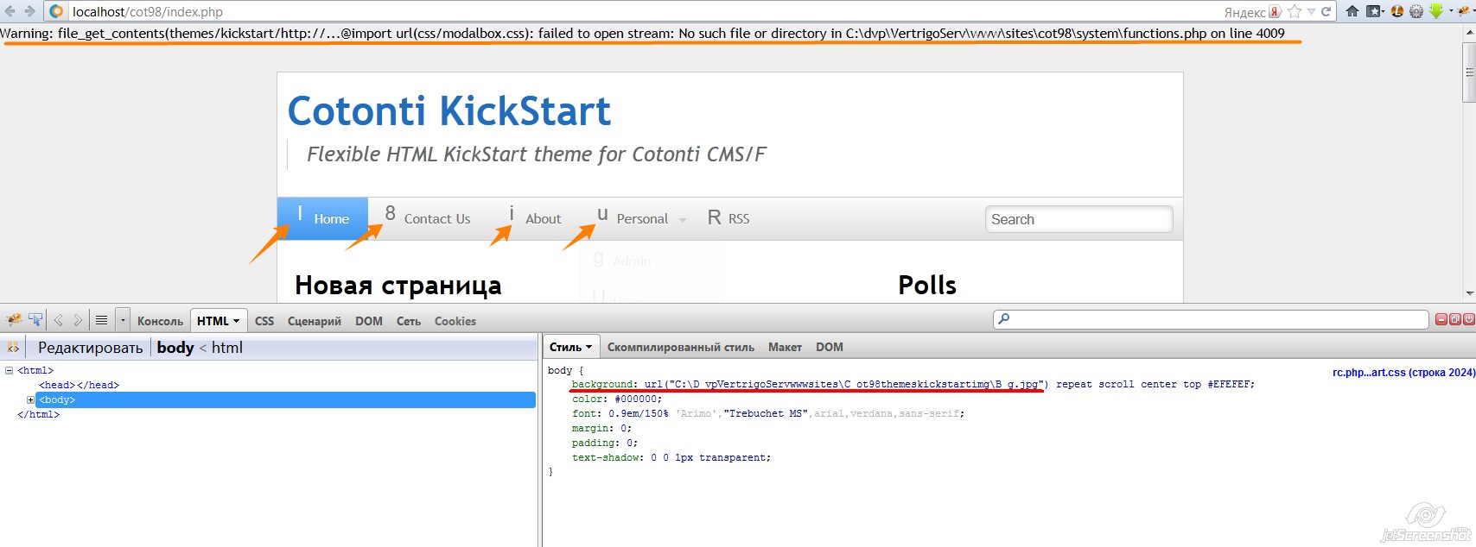Click the font property line in body rule

coord(768,414)
